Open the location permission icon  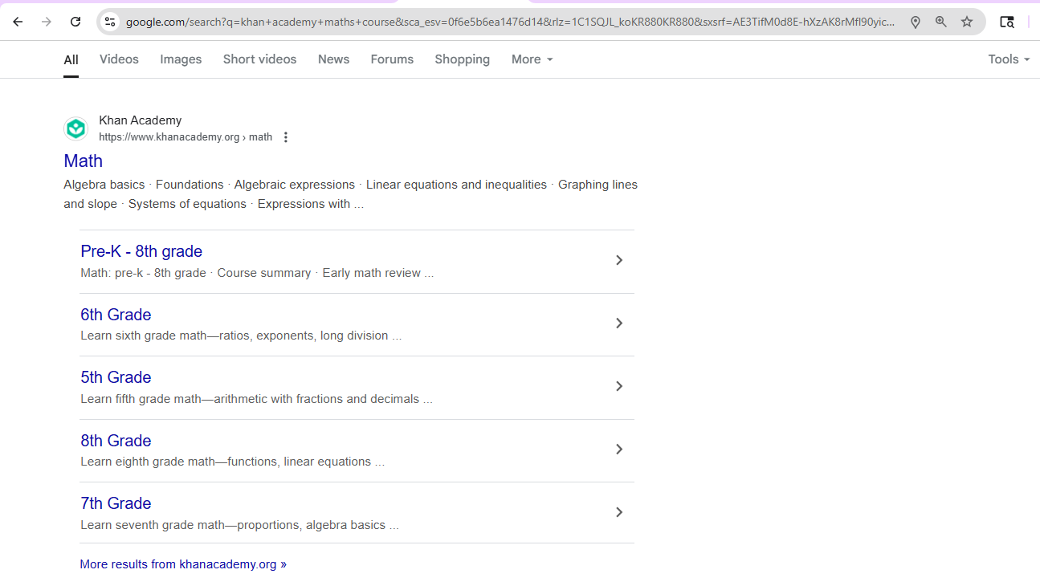pyautogui.click(x=915, y=22)
